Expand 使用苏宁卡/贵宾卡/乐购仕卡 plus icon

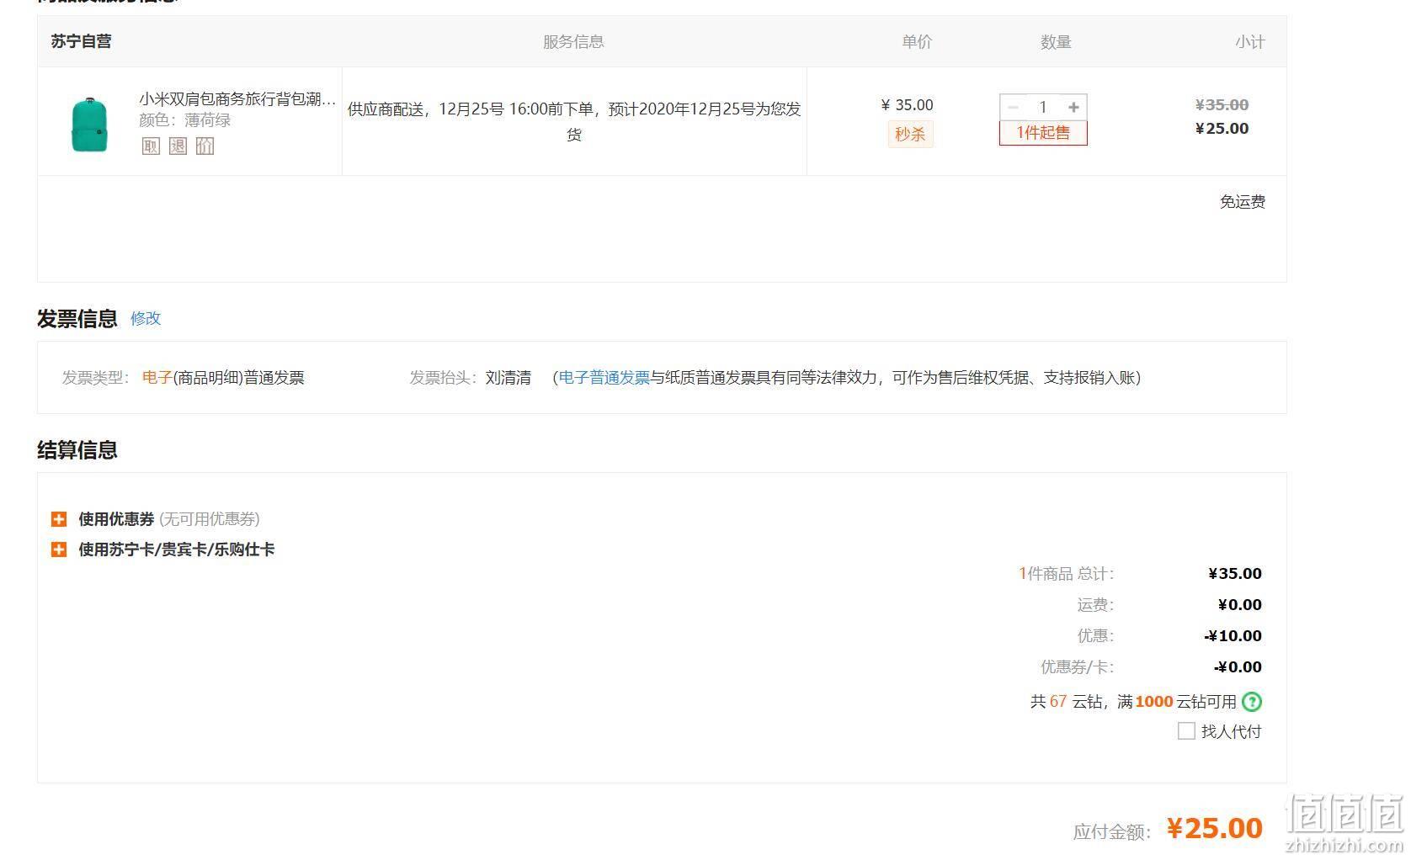pyautogui.click(x=59, y=549)
